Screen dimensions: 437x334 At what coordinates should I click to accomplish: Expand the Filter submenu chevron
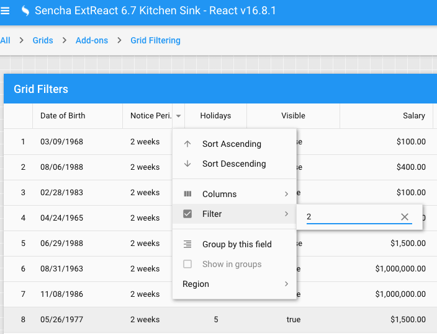pos(286,214)
